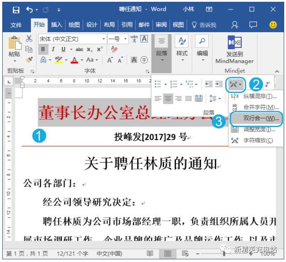The width and height of the screenshot is (286, 262).
Task: Save the document with the floppy disk icon
Action: point(16,9)
